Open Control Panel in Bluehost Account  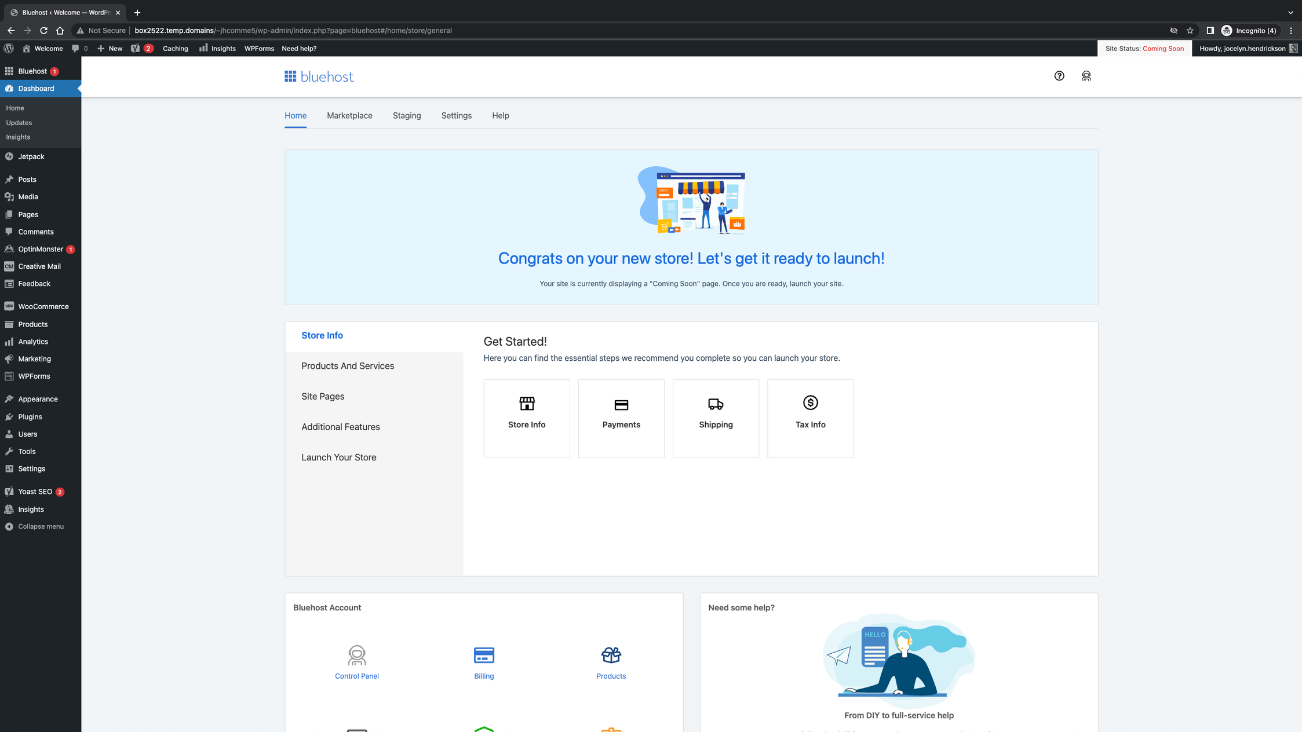[357, 663]
